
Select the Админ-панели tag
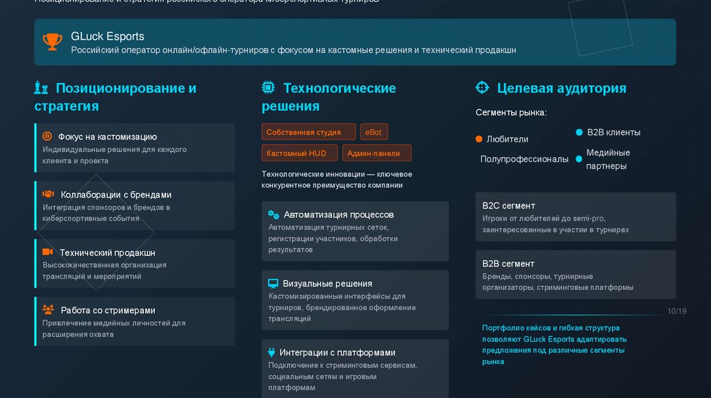377,153
